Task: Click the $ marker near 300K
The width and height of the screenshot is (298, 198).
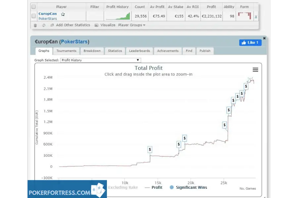Action: point(150,149)
